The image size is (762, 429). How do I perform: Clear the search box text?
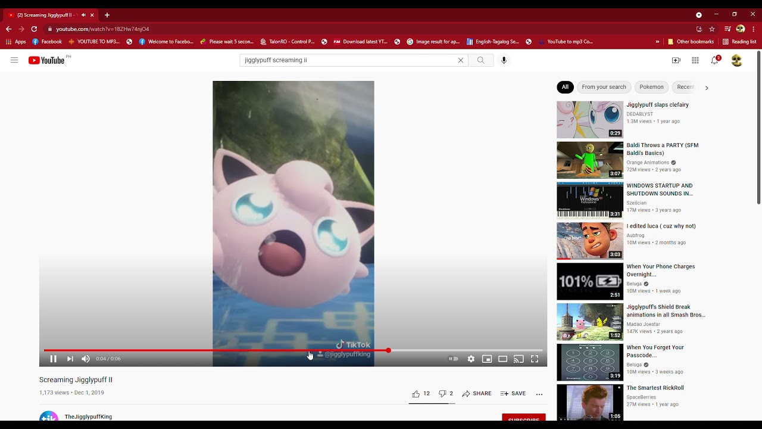pos(460,60)
